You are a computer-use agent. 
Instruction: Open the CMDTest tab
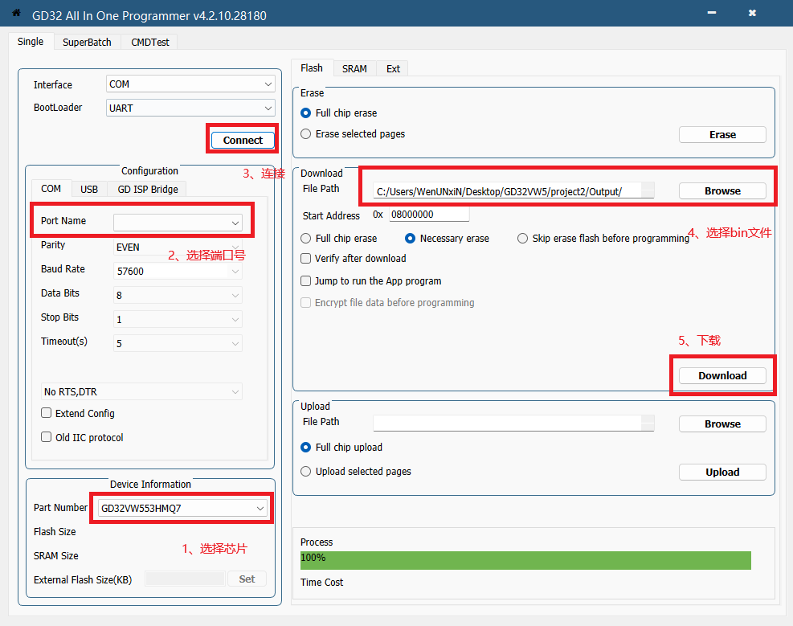click(x=149, y=42)
